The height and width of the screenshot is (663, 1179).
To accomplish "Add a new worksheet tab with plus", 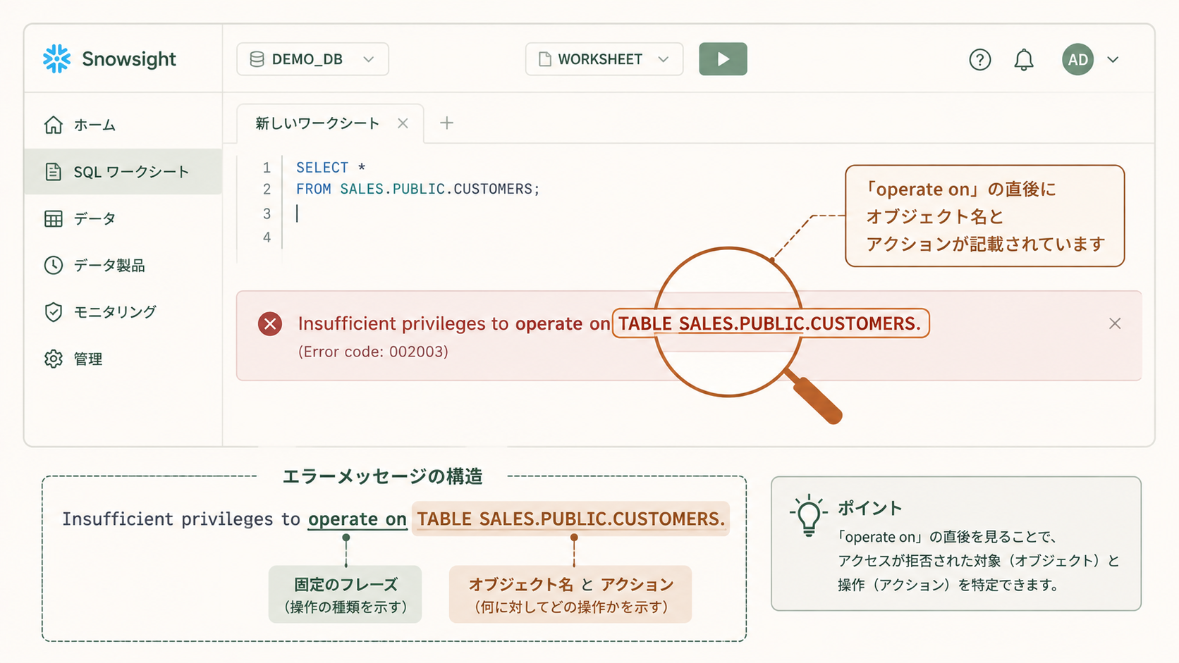I will click(446, 123).
